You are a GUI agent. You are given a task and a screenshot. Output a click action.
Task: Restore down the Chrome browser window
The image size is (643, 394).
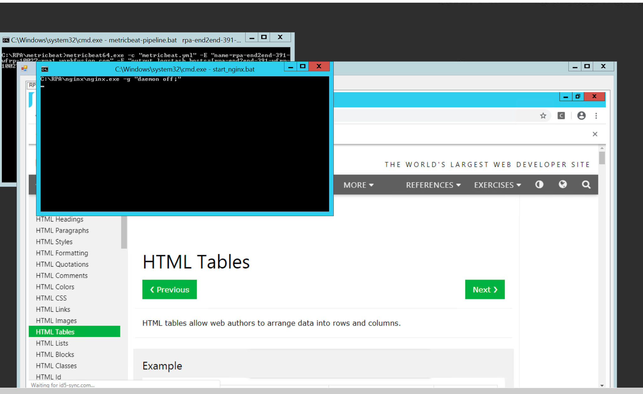(578, 96)
